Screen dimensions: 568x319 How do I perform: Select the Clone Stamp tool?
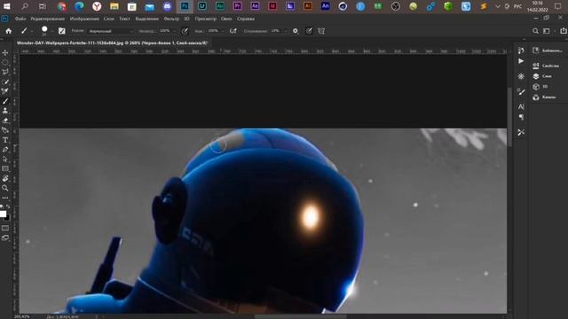pos(5,111)
